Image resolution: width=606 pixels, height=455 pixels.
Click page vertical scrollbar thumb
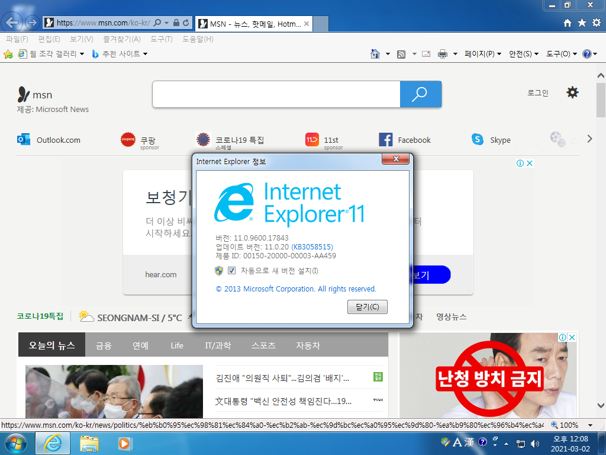[x=601, y=100]
